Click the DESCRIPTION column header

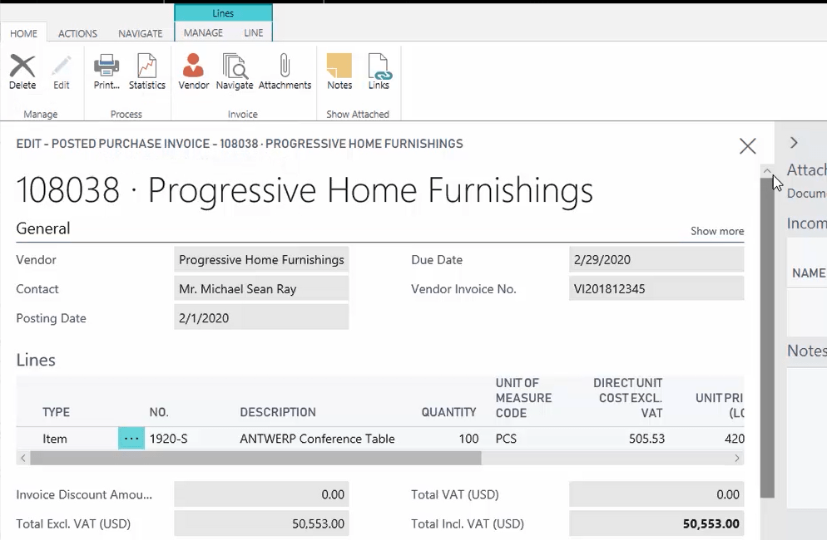pos(278,412)
